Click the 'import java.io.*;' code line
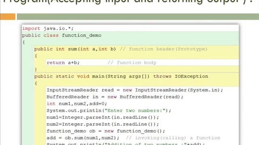The height and width of the screenshot is (145, 259). [48, 29]
